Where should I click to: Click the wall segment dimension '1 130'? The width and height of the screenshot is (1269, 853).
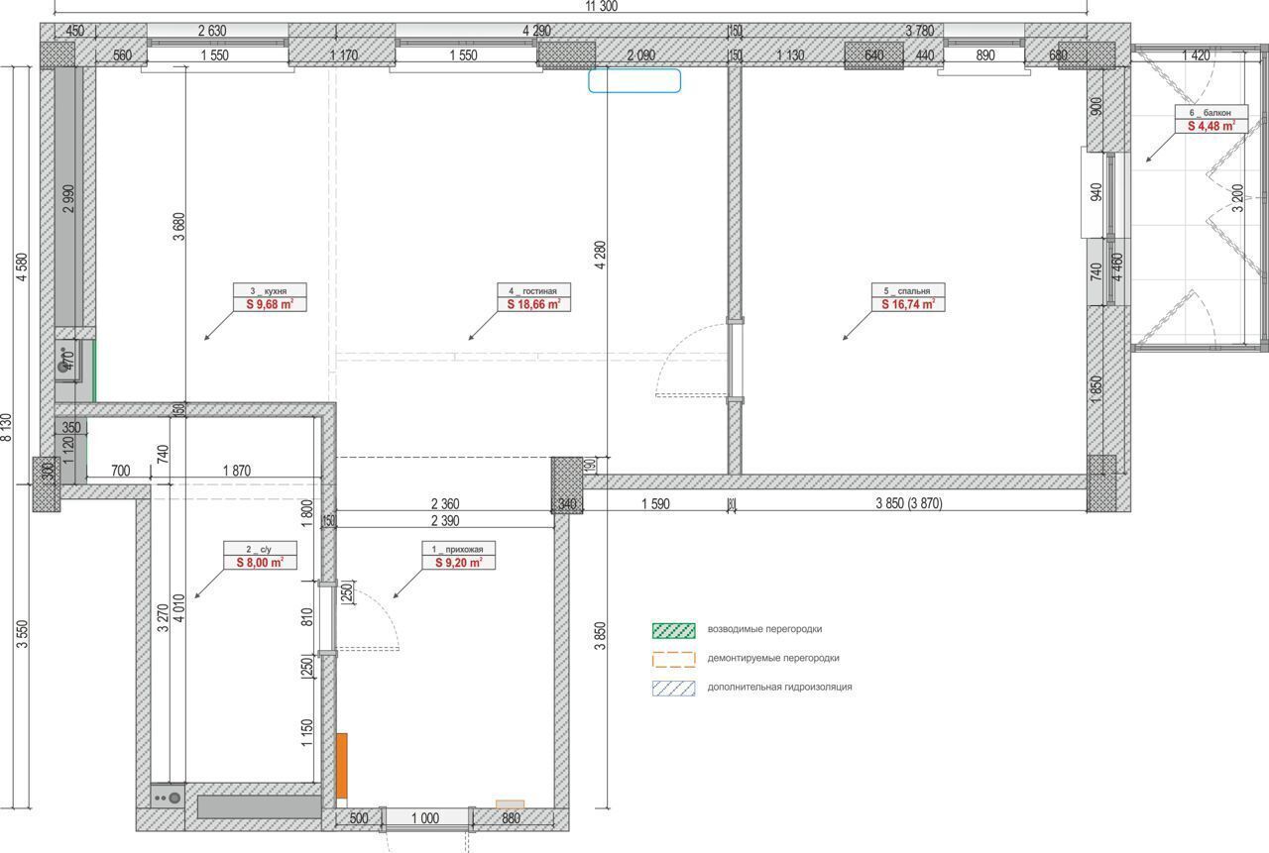click(x=790, y=55)
